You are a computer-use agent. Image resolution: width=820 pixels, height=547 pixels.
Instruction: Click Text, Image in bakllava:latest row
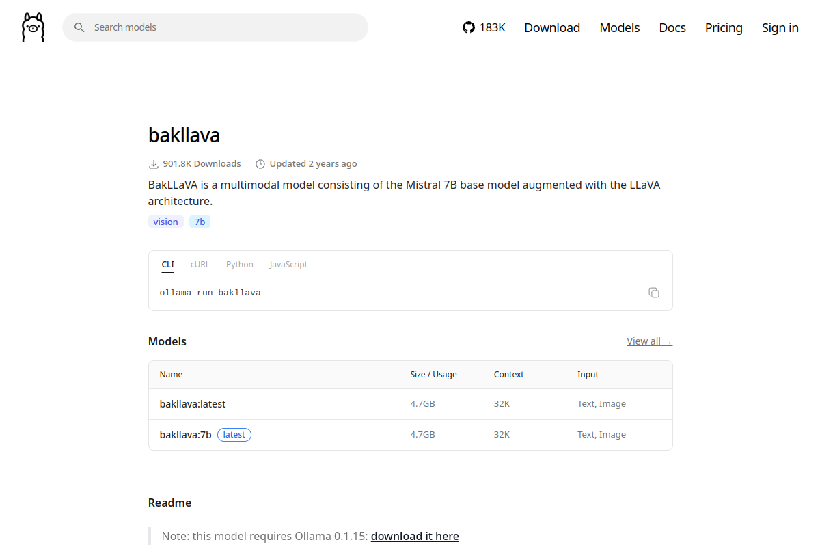[601, 404]
